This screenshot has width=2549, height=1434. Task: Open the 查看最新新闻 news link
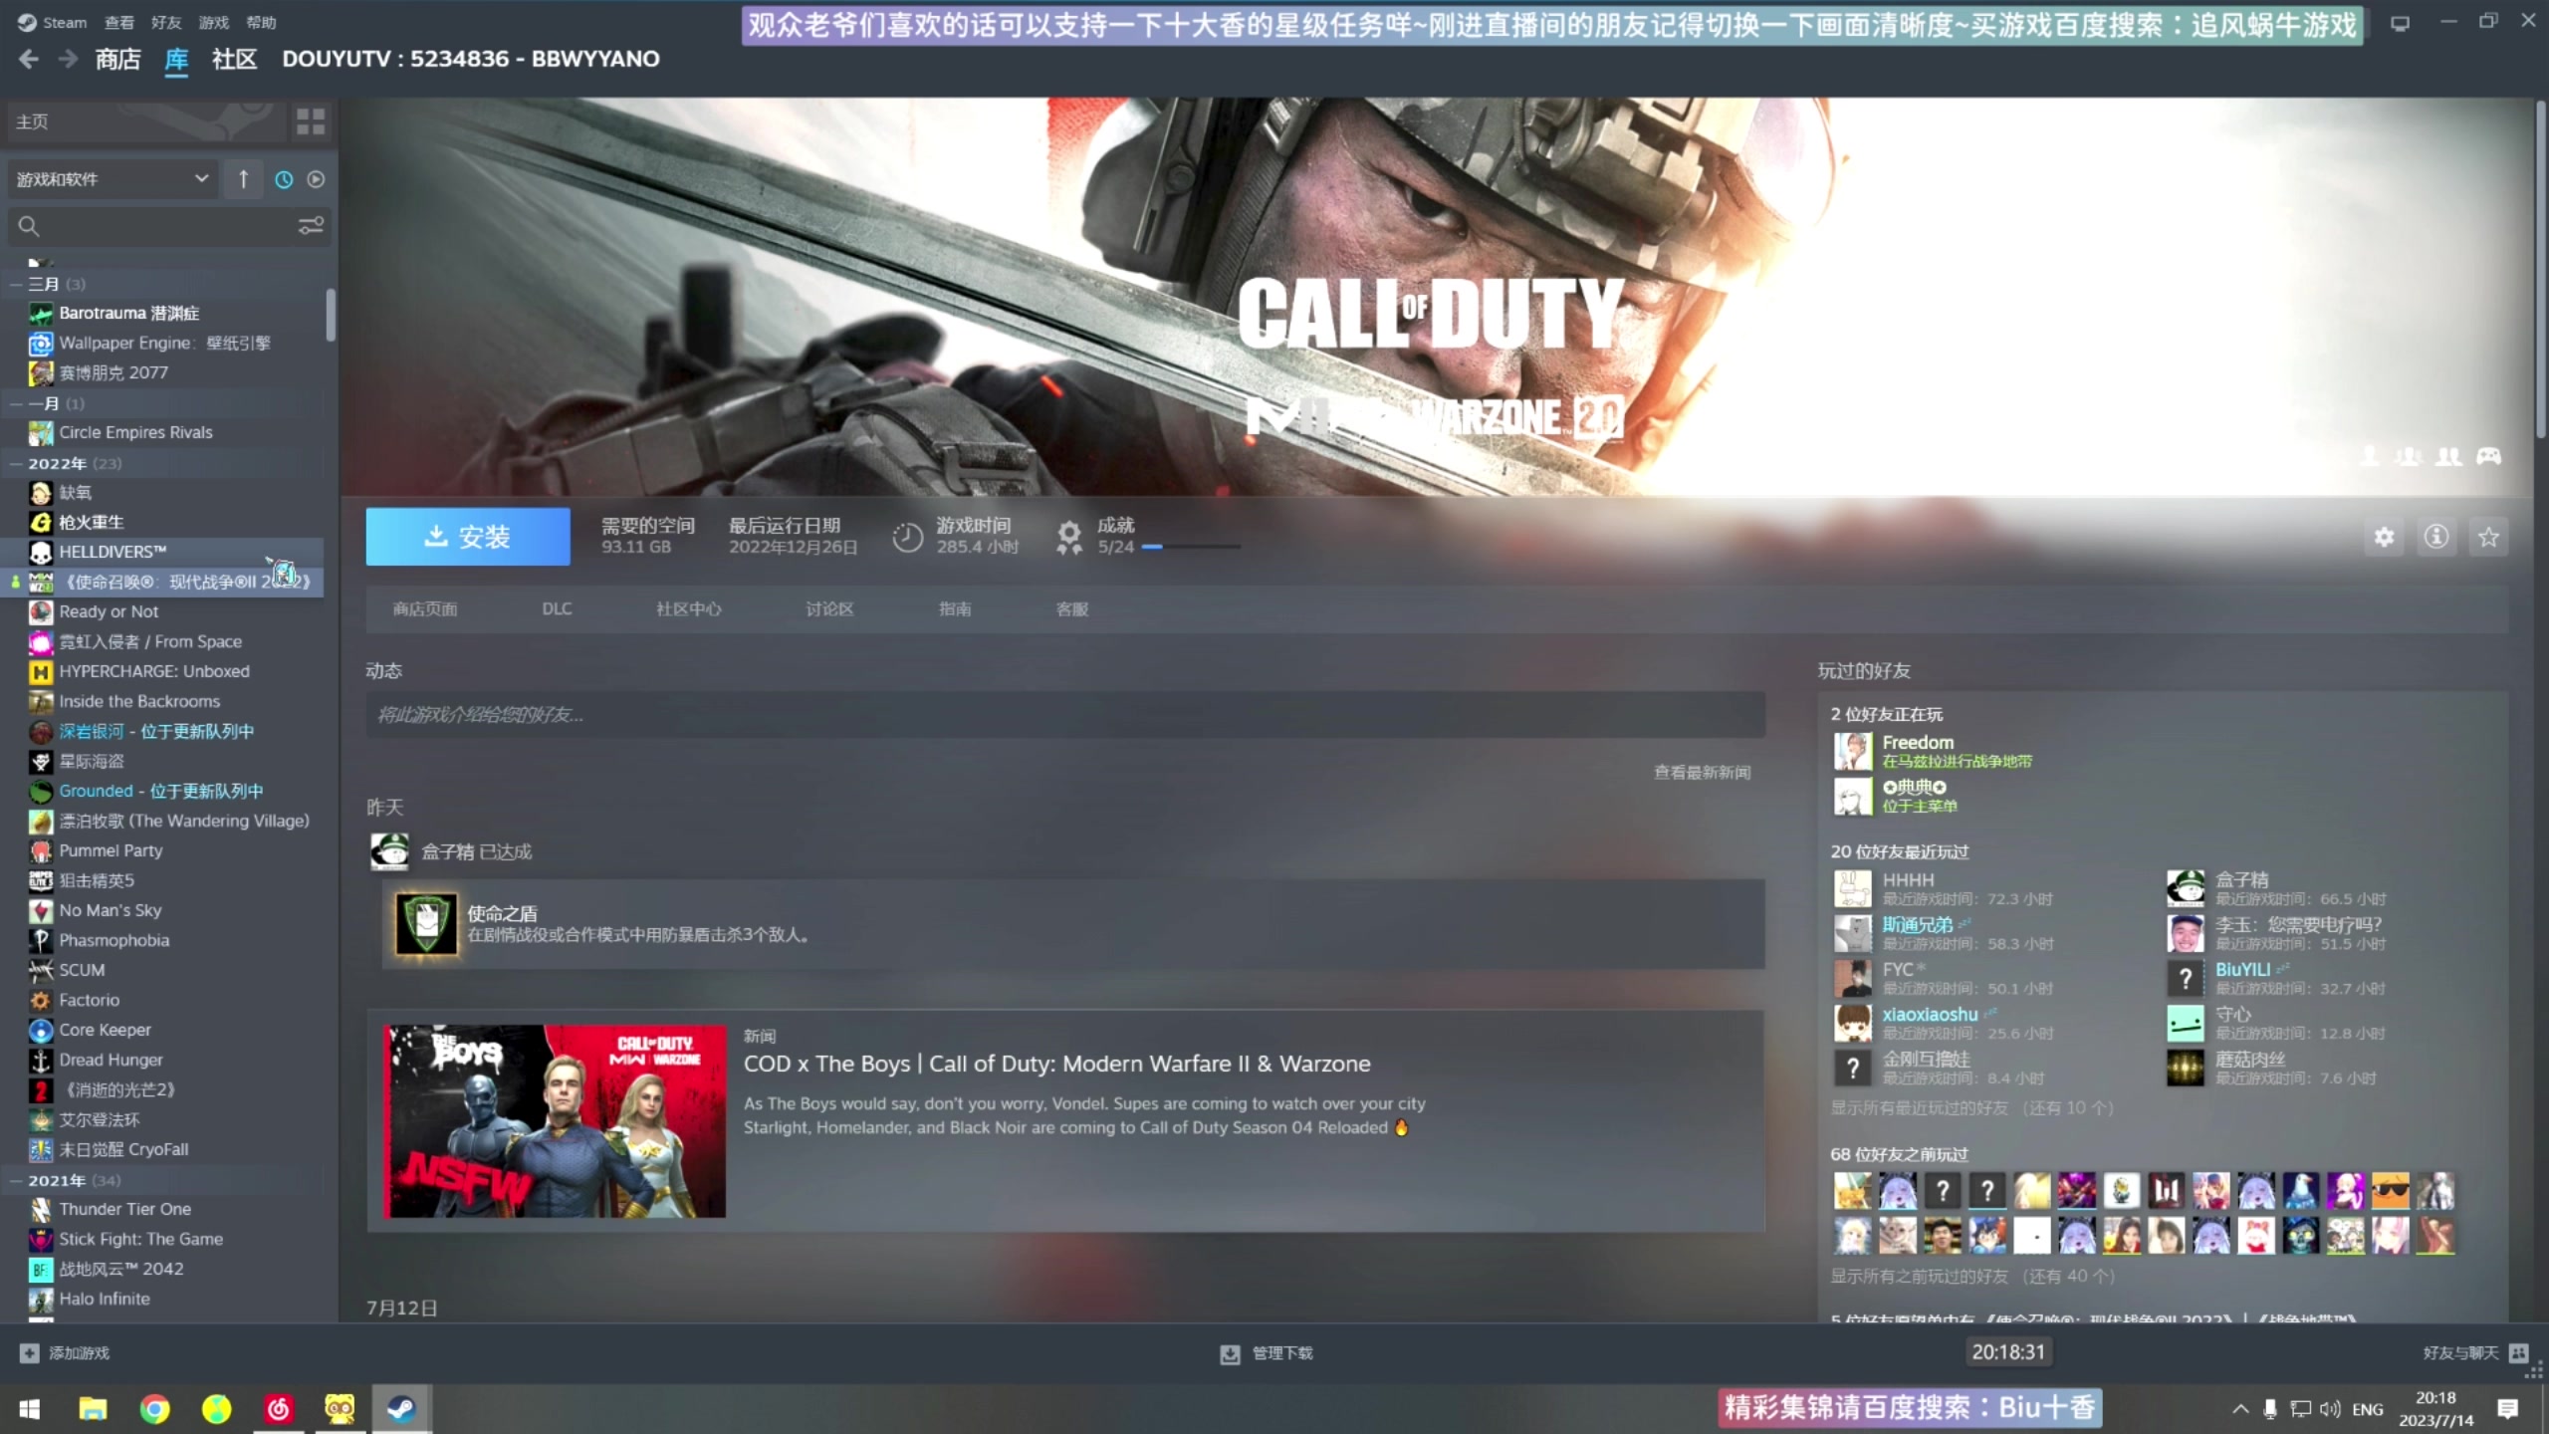pos(1702,772)
